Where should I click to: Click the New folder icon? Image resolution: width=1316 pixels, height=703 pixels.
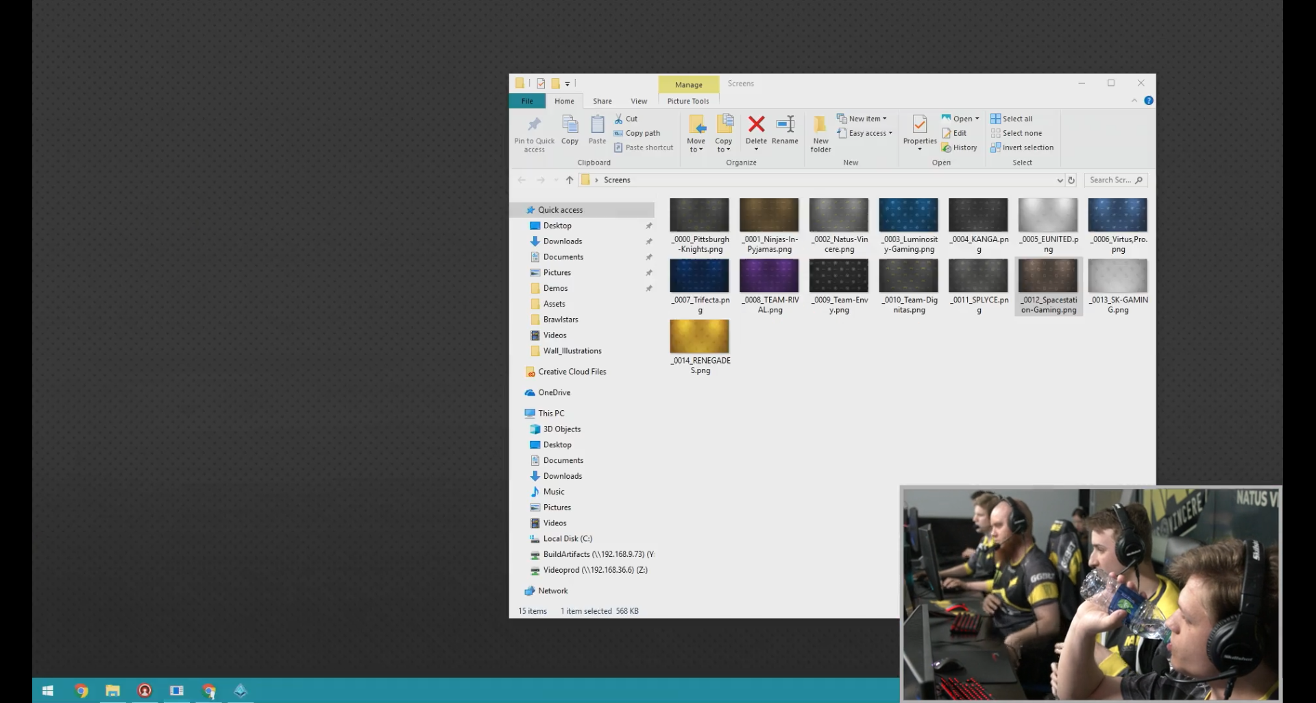click(x=820, y=125)
